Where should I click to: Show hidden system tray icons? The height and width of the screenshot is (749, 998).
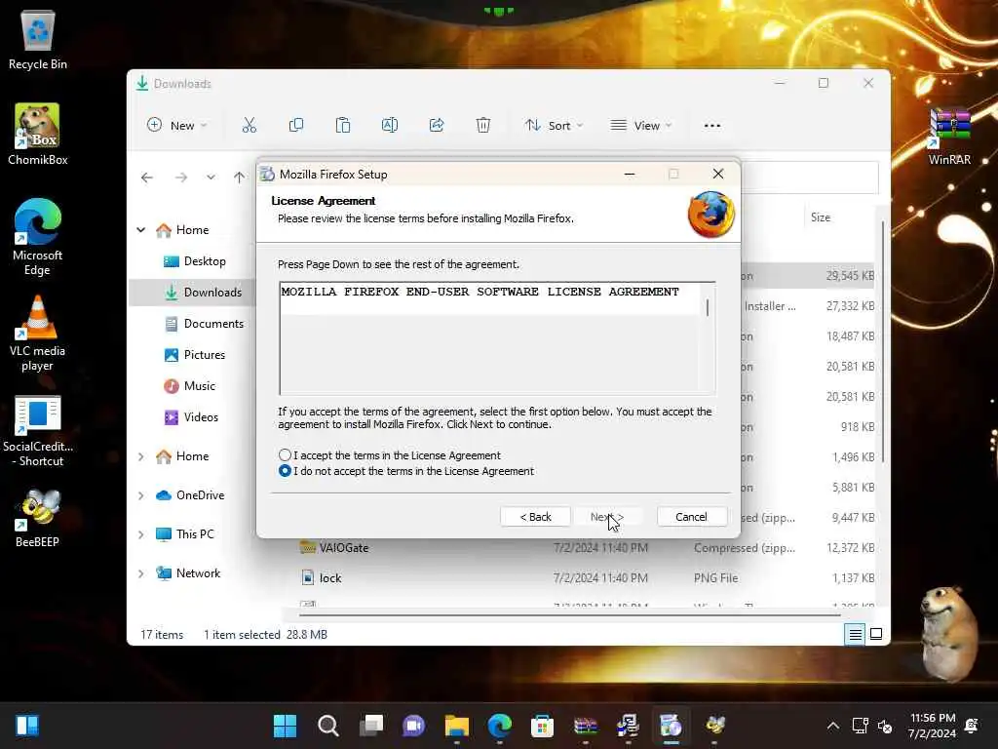click(x=832, y=726)
